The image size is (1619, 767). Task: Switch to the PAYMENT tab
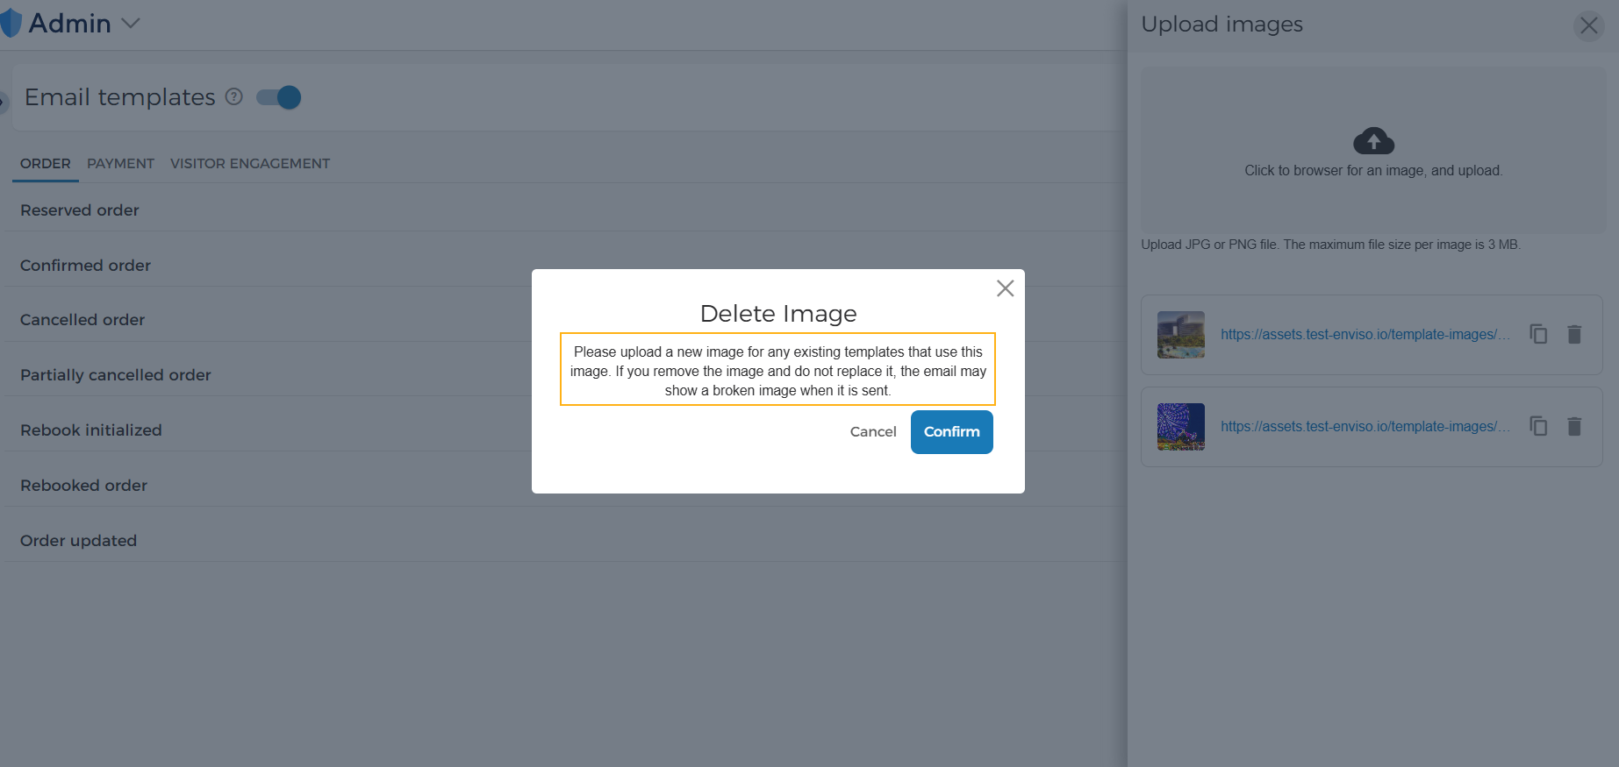(x=120, y=163)
